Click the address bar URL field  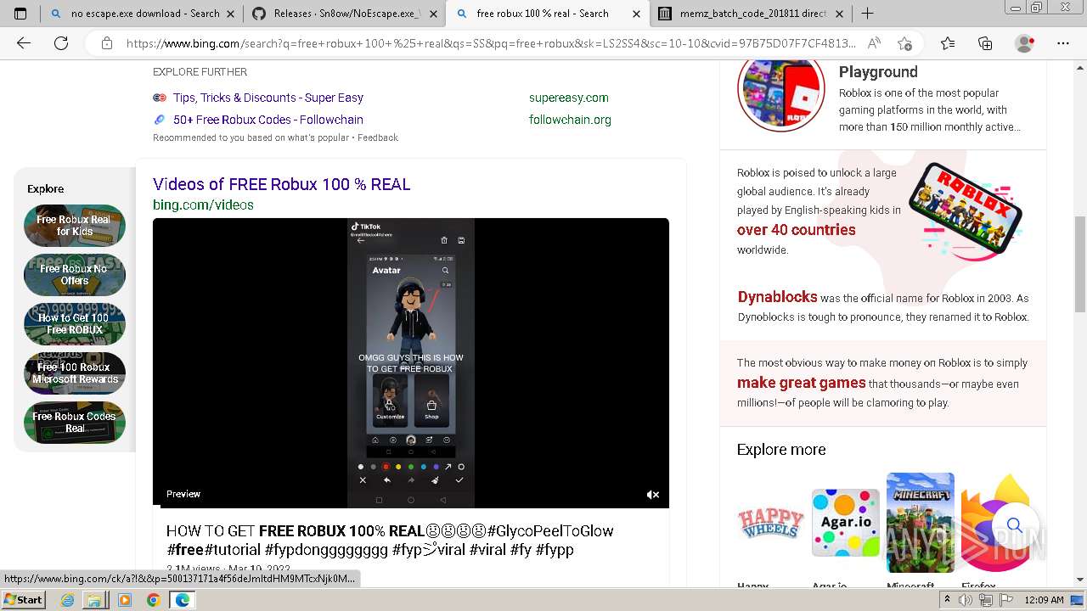coord(490,43)
